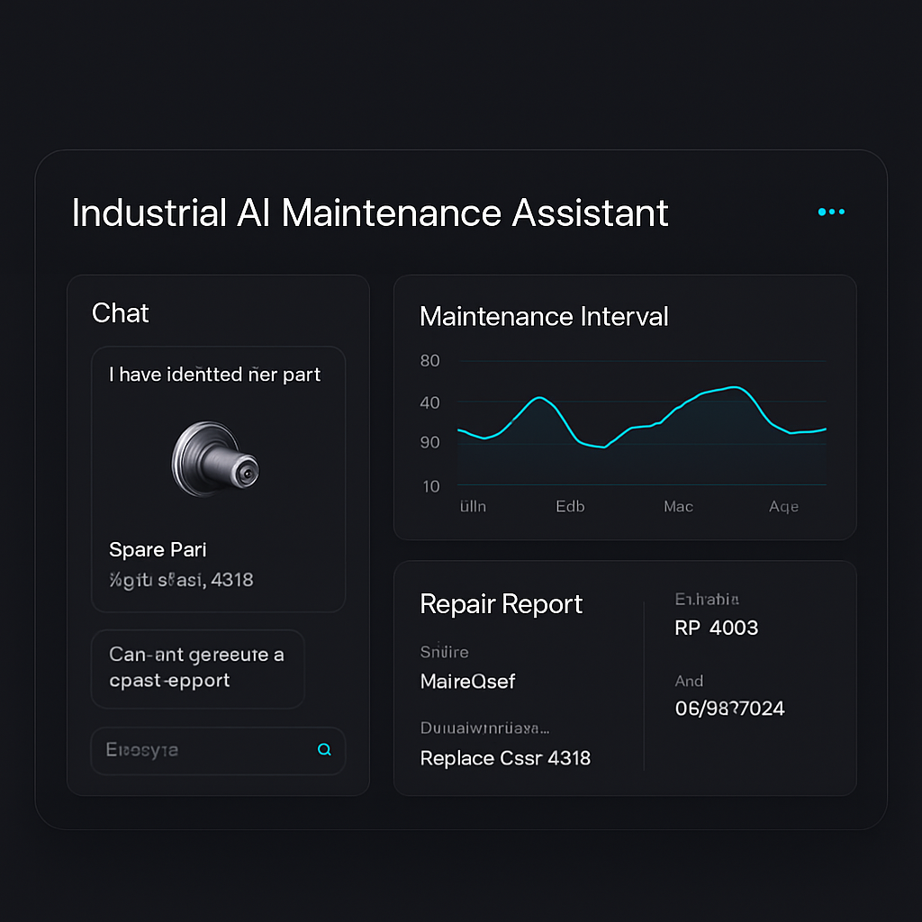Open the three-dot options menu
Viewport: 922px width, 922px height.
(x=831, y=212)
